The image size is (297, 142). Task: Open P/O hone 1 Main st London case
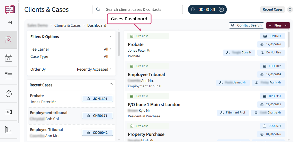(x=154, y=105)
